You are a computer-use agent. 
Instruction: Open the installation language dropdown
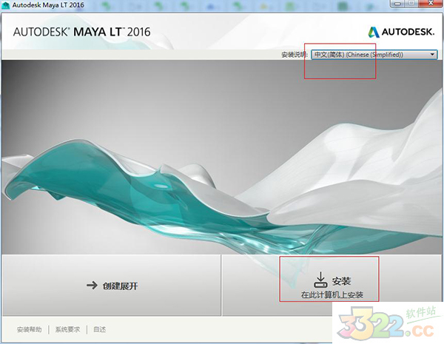point(374,55)
